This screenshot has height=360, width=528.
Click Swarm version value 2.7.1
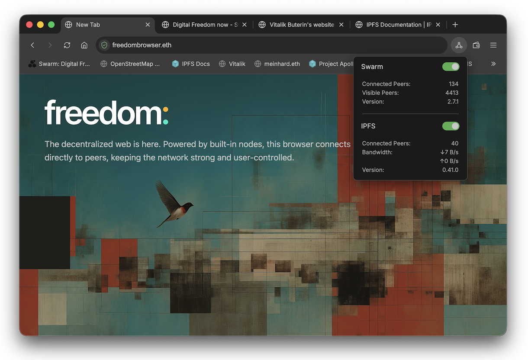(x=453, y=102)
